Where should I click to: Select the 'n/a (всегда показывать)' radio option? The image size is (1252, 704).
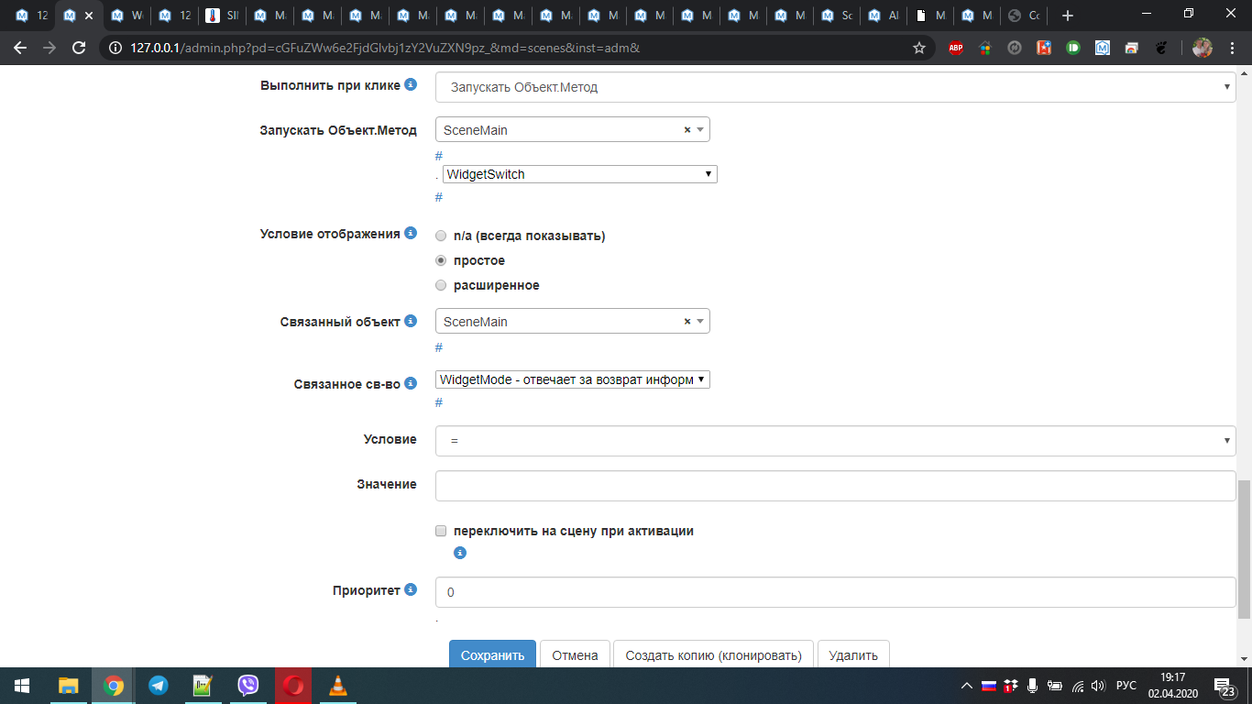[x=441, y=236]
